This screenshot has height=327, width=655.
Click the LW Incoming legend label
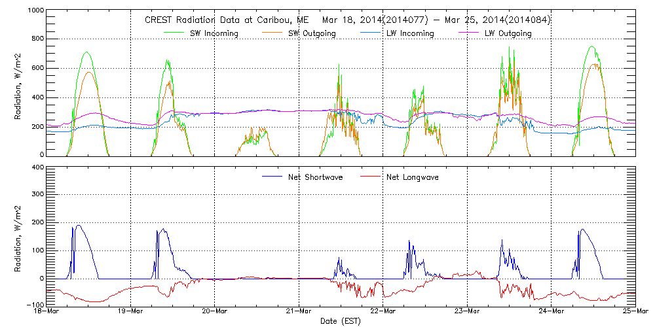[x=409, y=33]
